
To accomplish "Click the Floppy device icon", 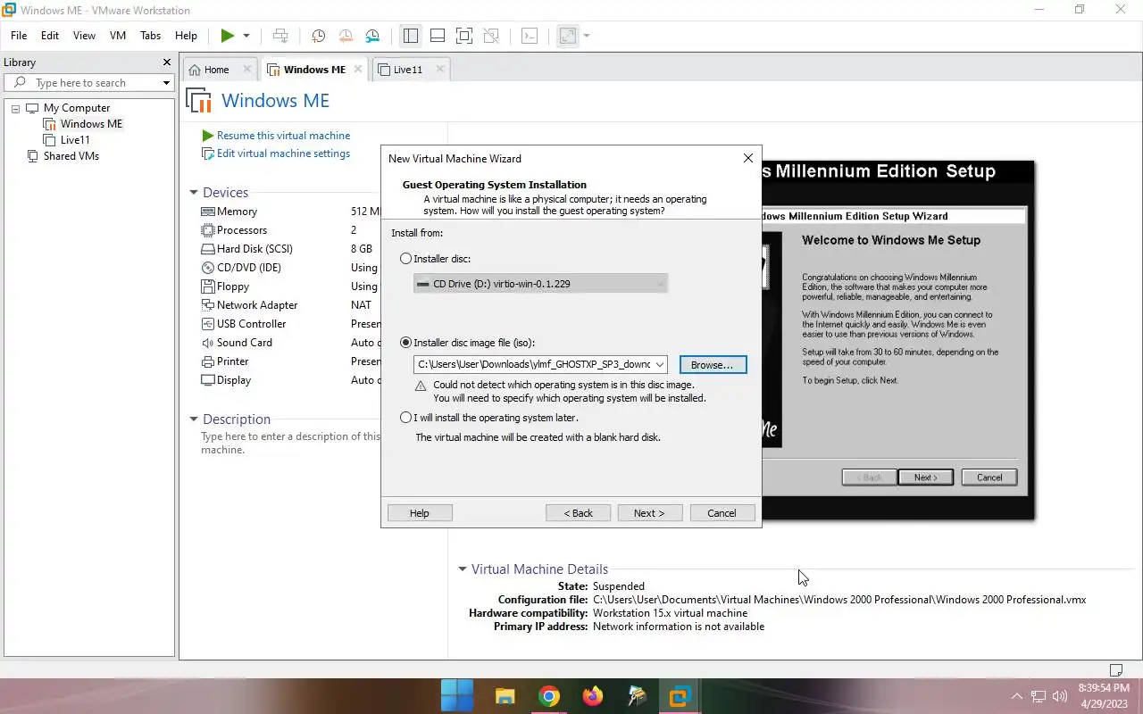I will tap(208, 286).
